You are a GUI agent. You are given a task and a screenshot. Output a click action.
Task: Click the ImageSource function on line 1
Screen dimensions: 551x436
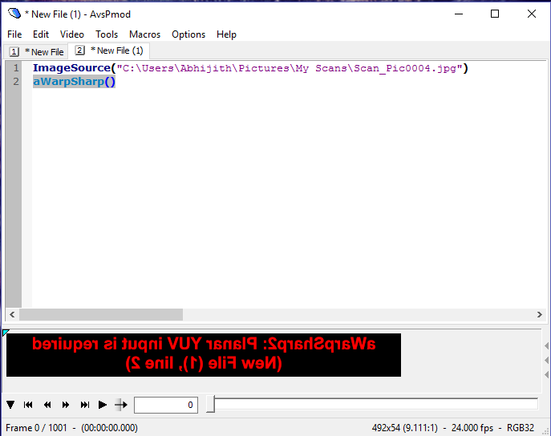tap(71, 68)
